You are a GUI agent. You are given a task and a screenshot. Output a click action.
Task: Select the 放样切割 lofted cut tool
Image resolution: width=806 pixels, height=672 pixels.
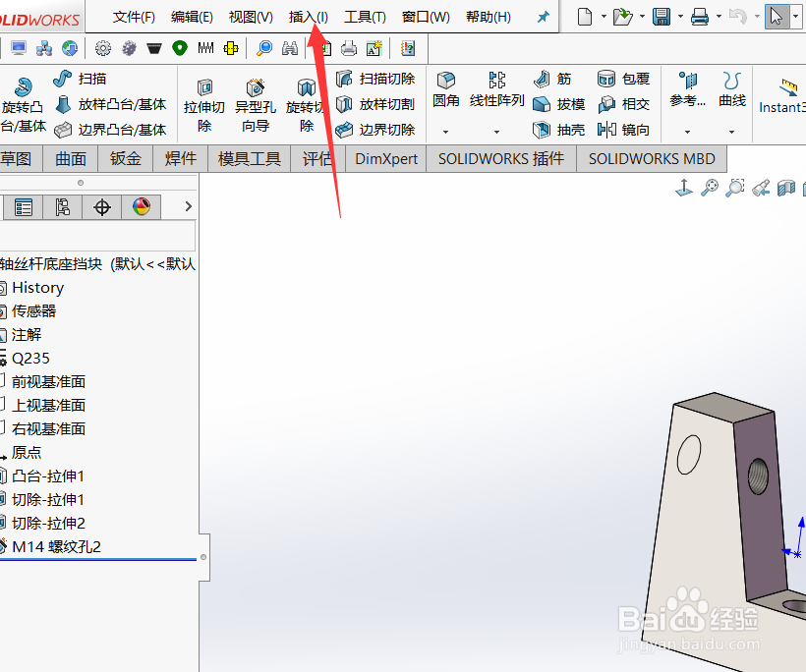coord(375,104)
